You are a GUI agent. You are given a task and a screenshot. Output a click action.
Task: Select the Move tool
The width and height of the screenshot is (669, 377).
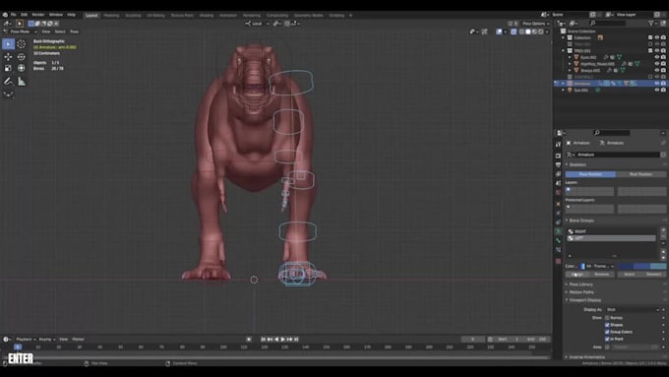[8, 57]
